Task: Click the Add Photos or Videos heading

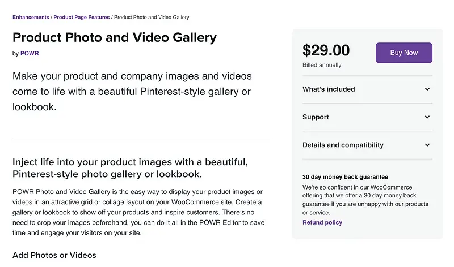Action: pos(54,255)
